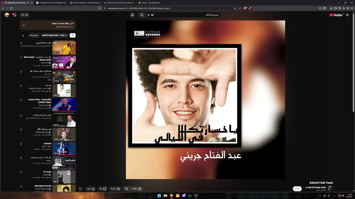This screenshot has width=355, height=199.
Task: Go back in browser history
Action: coord(3,8)
